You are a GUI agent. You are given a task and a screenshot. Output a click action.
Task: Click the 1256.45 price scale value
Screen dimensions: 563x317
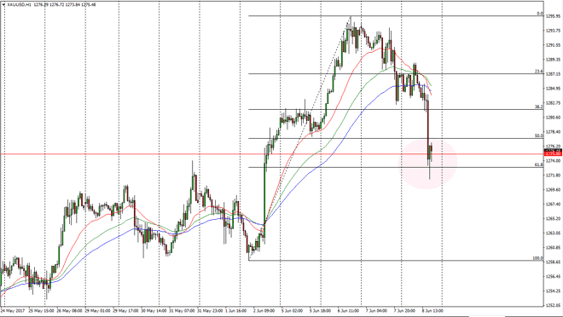[x=554, y=276]
